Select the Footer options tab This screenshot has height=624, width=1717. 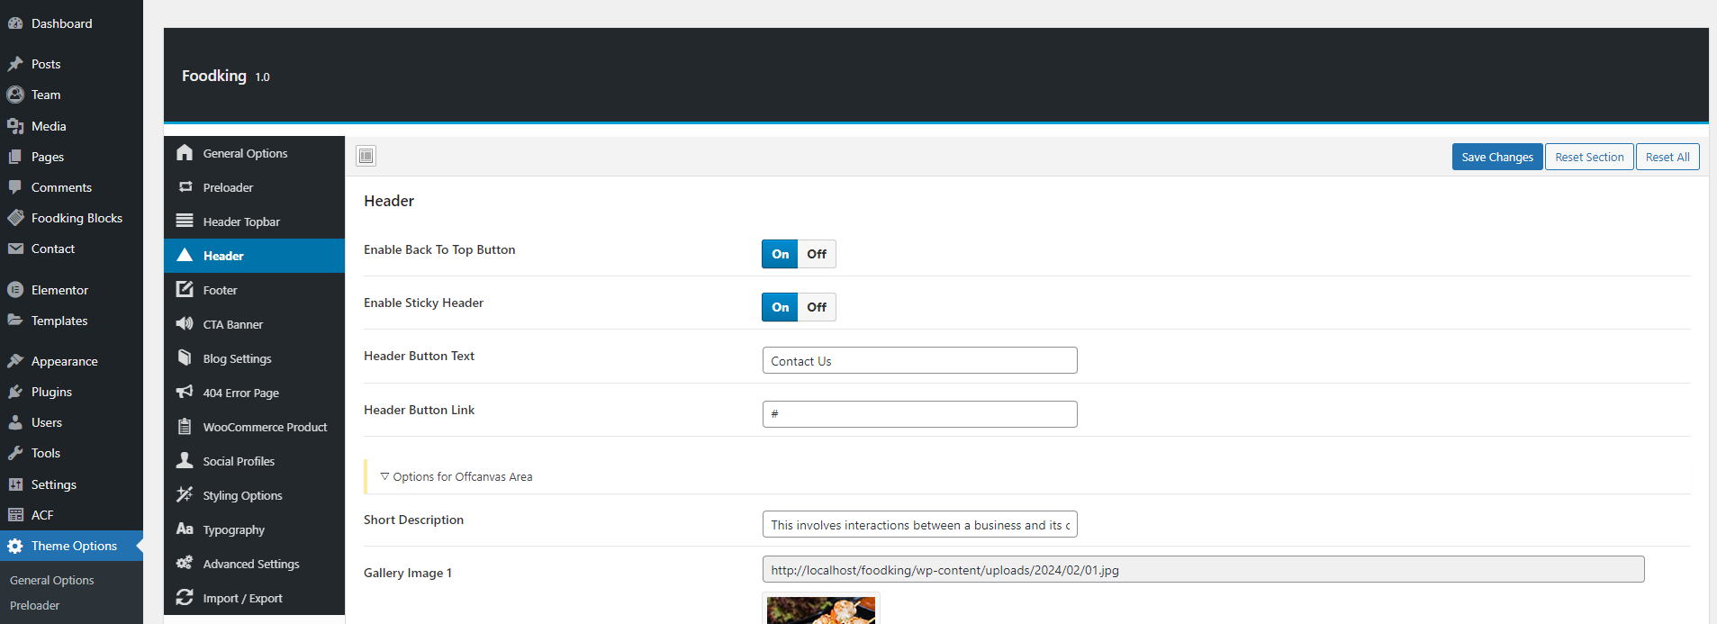[220, 290]
